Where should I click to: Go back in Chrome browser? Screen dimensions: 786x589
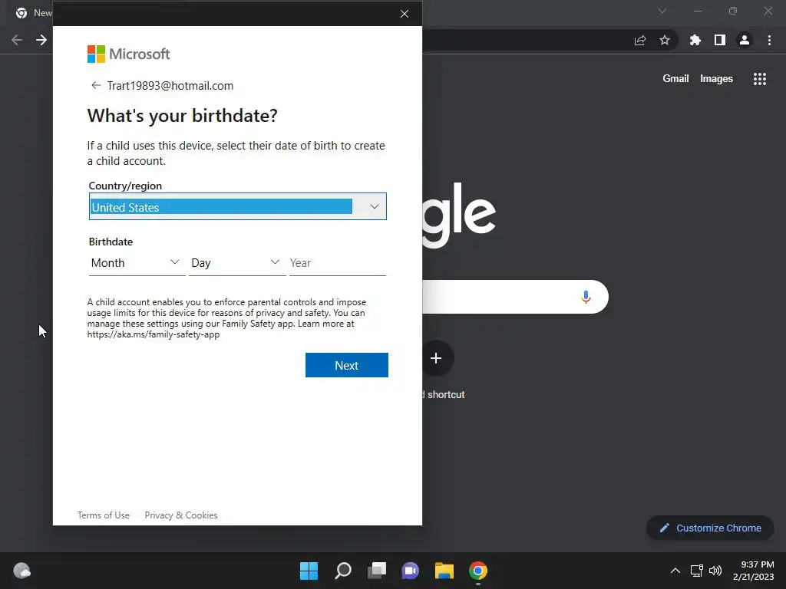[17, 40]
